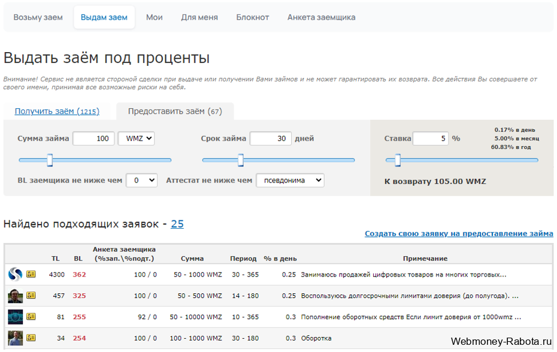The width and height of the screenshot is (557, 352).
Task: Select the Выдам заем tab
Action: pyautogui.click(x=104, y=17)
